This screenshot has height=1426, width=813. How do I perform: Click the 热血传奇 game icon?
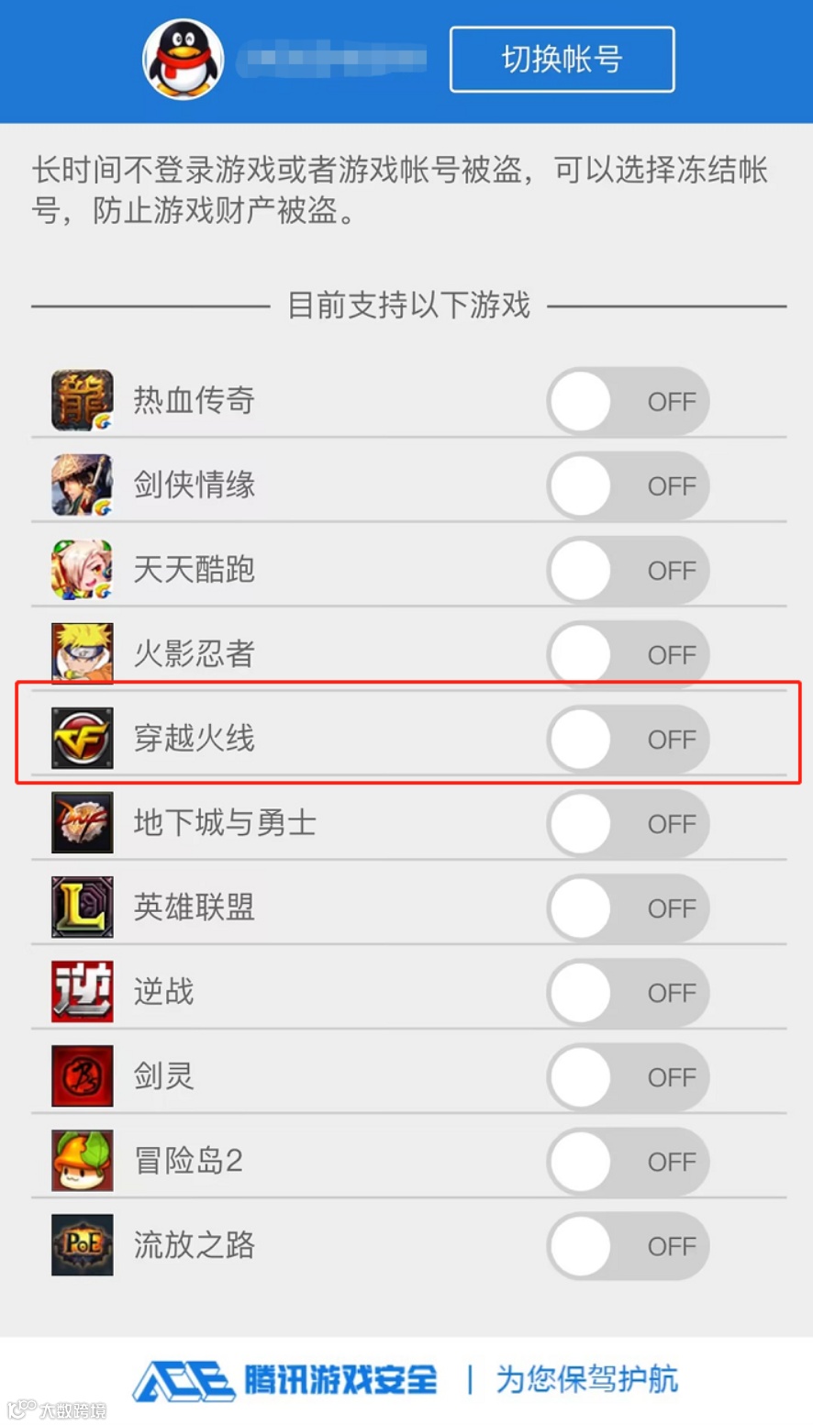click(x=83, y=400)
